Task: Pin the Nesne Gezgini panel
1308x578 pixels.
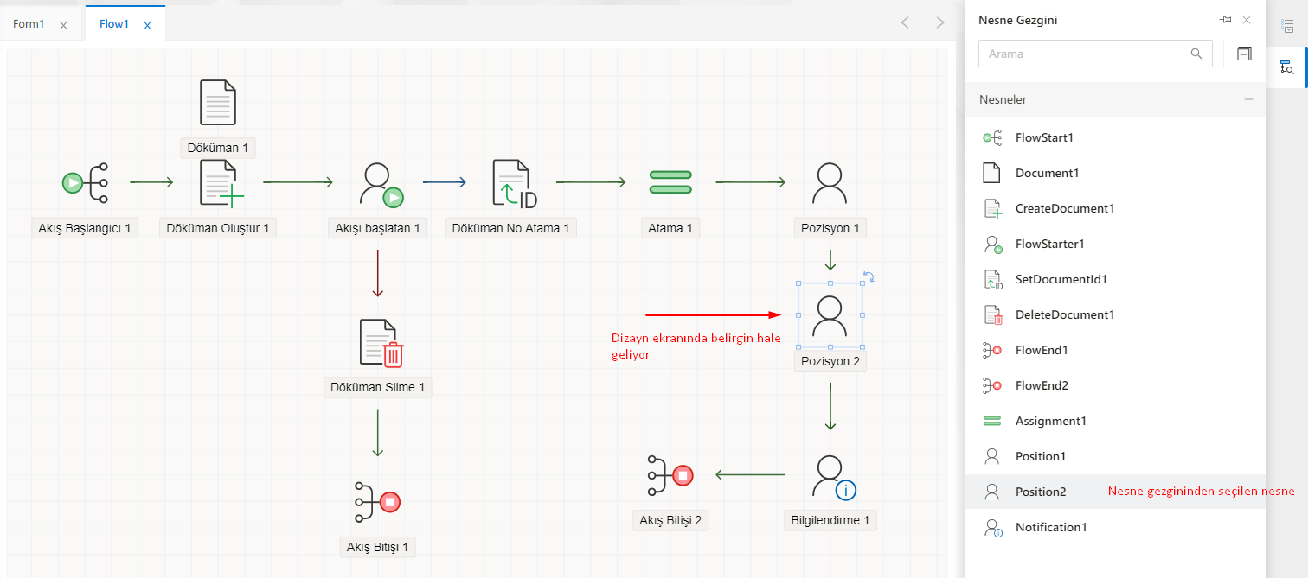Action: tap(1226, 20)
